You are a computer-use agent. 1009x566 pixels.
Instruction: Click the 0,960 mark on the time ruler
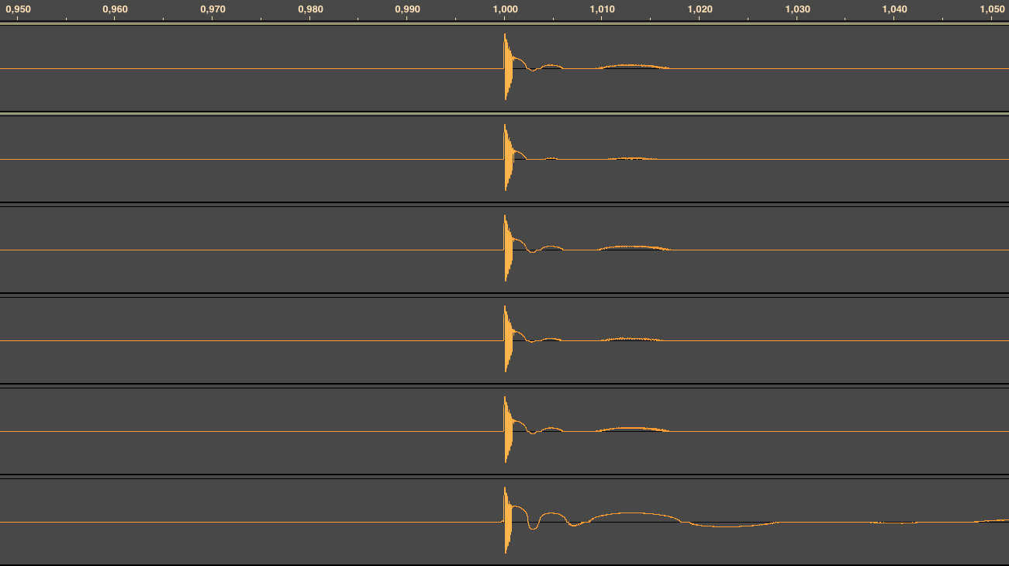click(116, 9)
